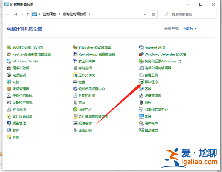Open Internet 选项 link
The image size is (222, 172).
pos(155,48)
